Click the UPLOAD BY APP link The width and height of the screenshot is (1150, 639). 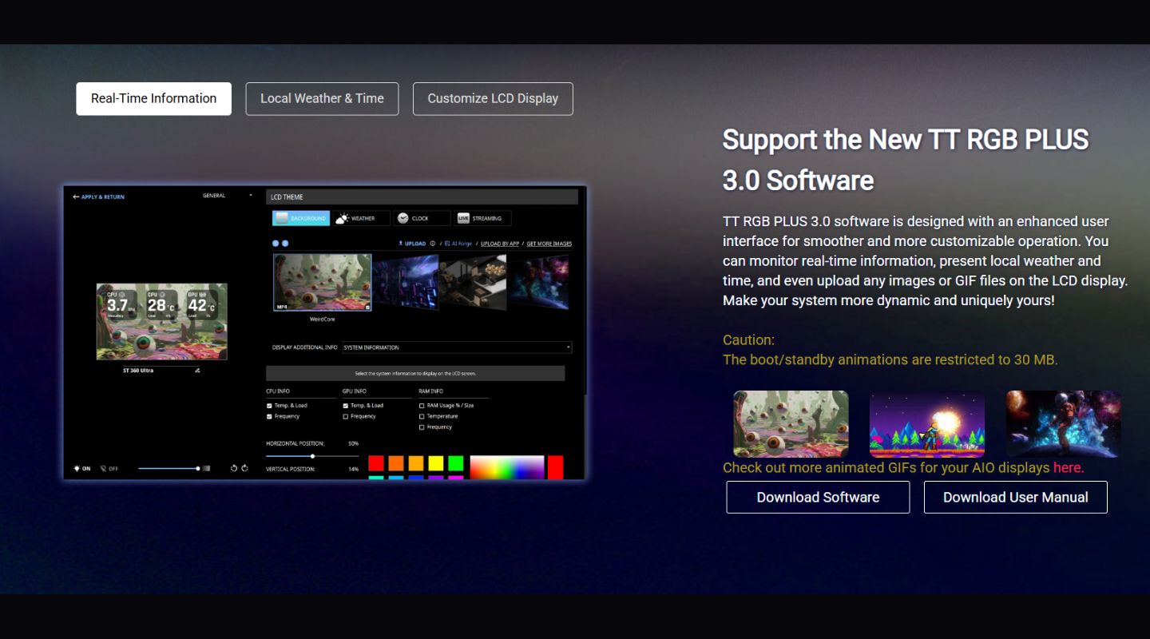[500, 244]
